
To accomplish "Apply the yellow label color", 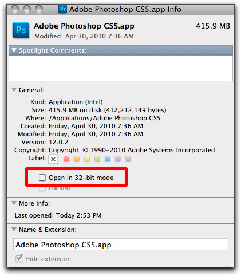I will (x=87, y=159).
